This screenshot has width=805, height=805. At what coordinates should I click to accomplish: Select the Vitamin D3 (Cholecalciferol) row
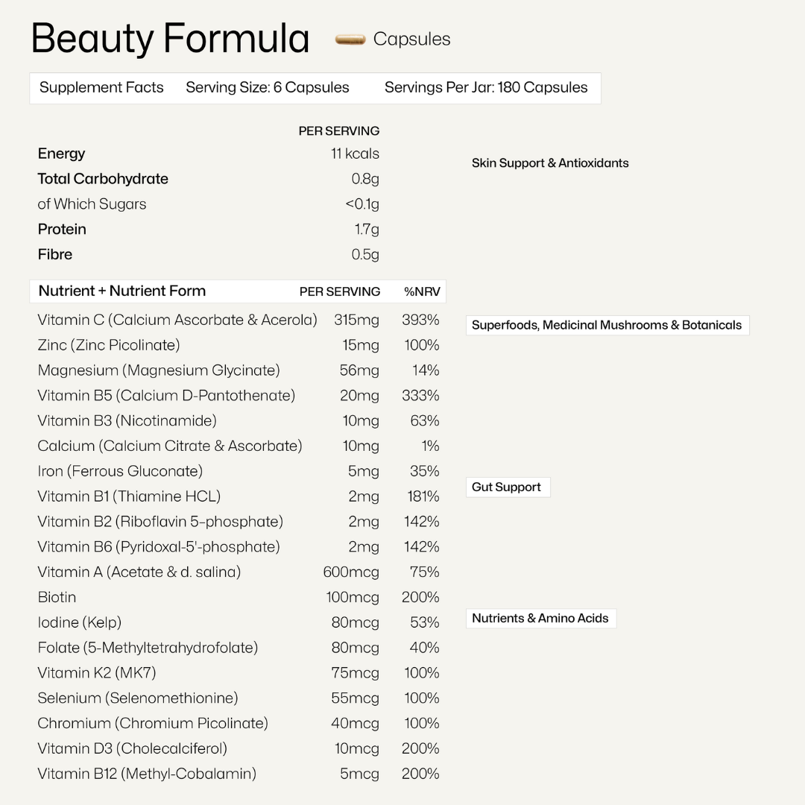coord(132,748)
